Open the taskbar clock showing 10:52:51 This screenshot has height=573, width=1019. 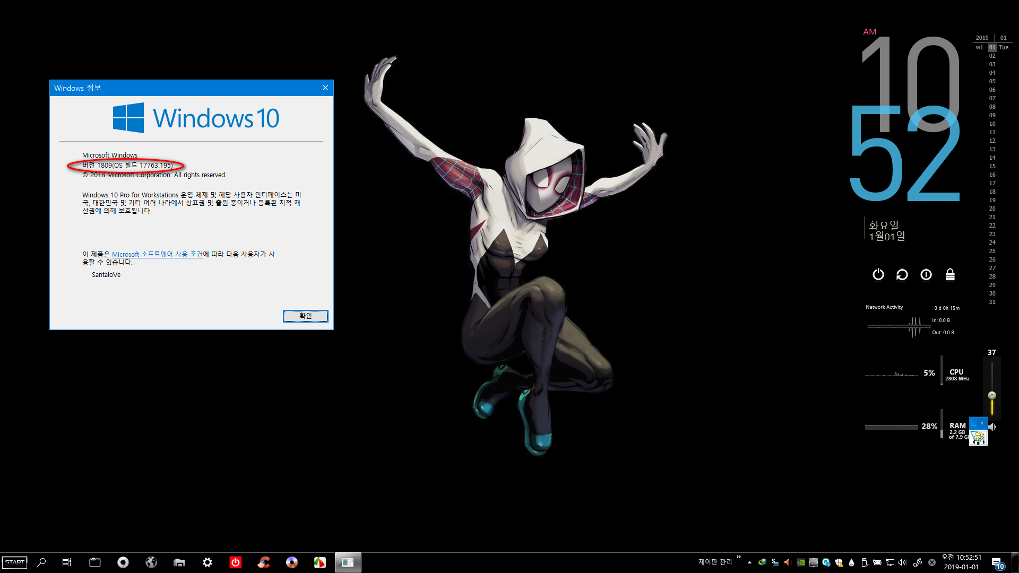[x=961, y=562]
